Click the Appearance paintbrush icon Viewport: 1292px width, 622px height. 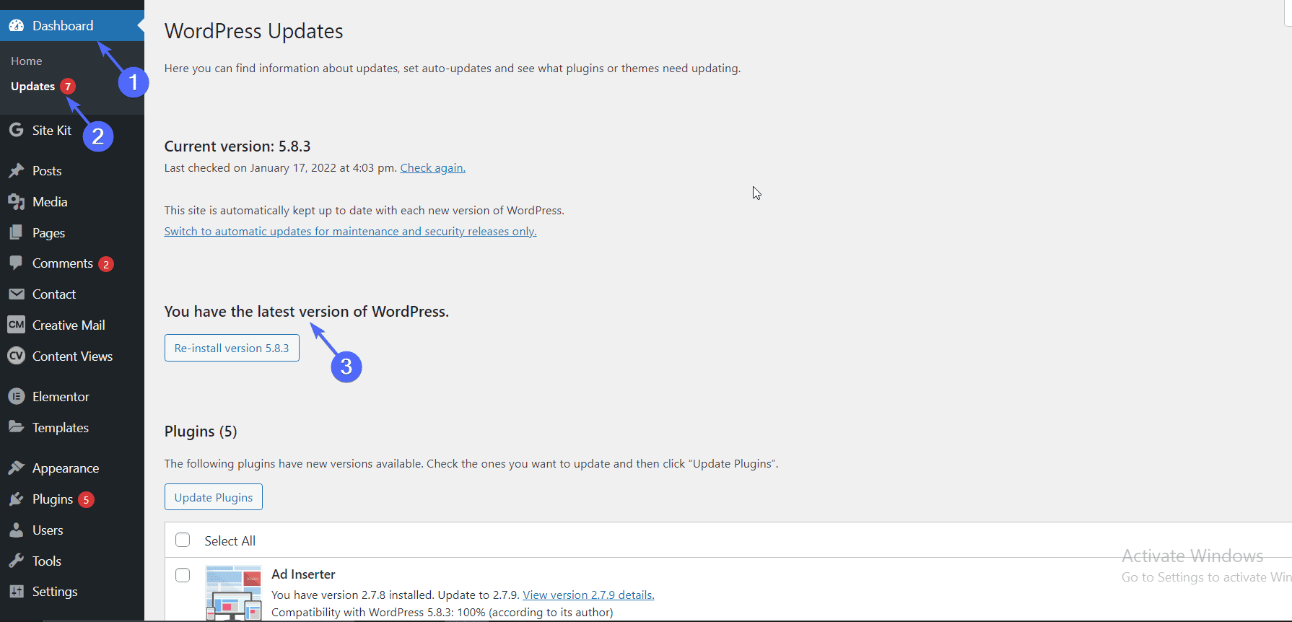coord(16,468)
